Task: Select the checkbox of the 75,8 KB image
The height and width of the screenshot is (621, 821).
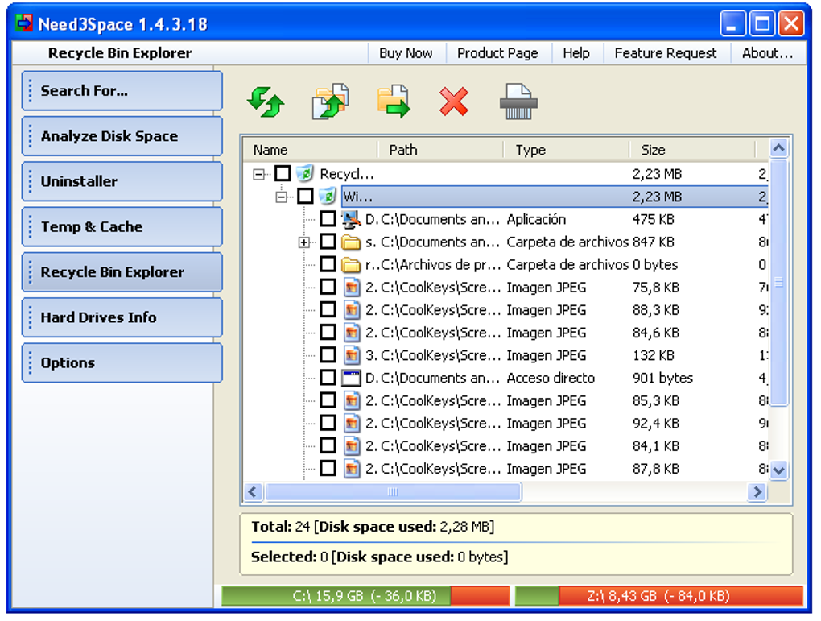Action: 328,288
